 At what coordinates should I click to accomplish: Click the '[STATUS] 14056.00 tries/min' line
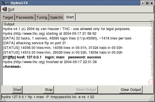62,48
